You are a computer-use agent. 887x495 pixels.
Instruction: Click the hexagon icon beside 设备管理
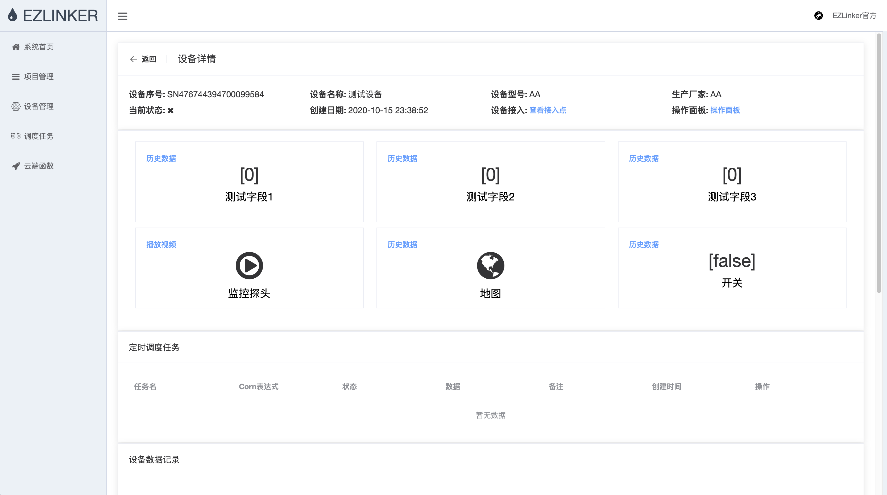[16, 106]
